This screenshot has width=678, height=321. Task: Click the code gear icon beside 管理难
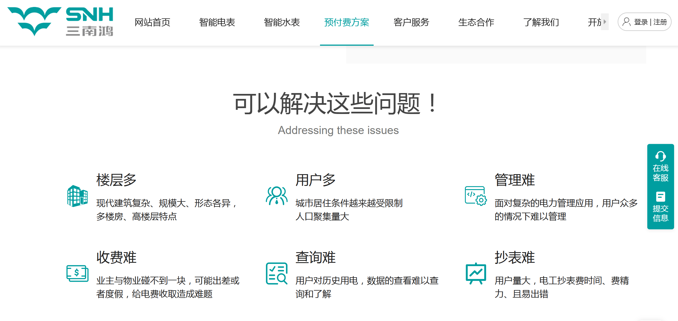pyautogui.click(x=476, y=196)
